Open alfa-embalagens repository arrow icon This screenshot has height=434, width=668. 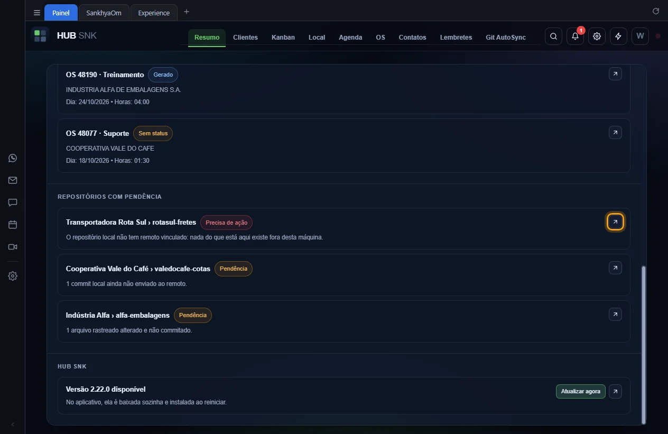(615, 315)
